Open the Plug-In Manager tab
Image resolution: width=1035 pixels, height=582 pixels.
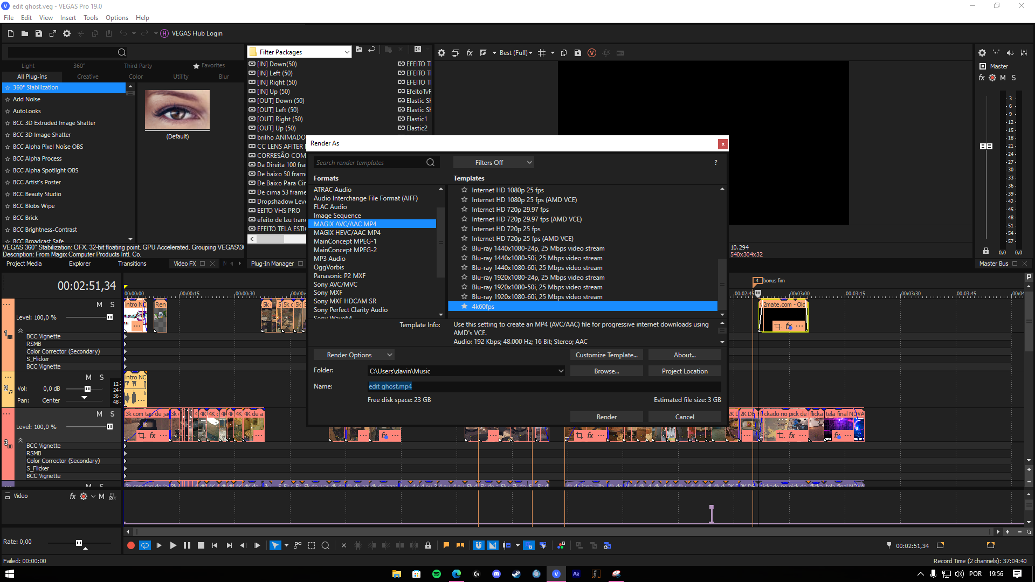coord(272,264)
